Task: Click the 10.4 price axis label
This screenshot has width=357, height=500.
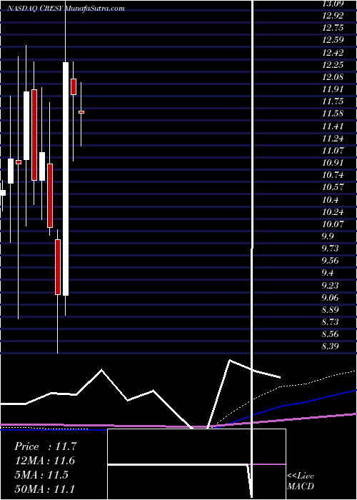Action: tap(331, 199)
